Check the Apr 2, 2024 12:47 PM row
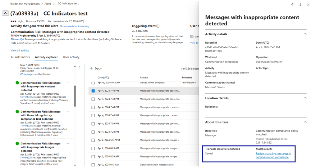This screenshot has height=167, width=311. (93, 140)
